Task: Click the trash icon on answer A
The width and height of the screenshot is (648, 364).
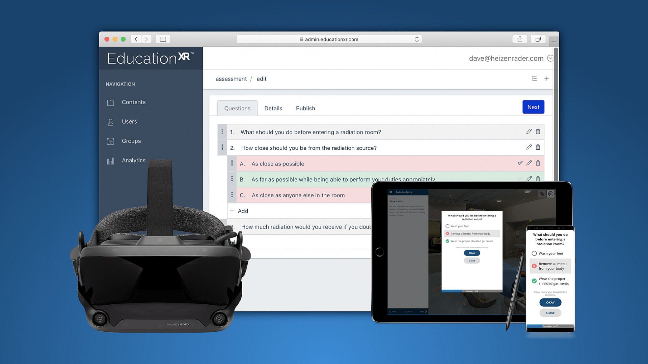Action: pos(538,163)
